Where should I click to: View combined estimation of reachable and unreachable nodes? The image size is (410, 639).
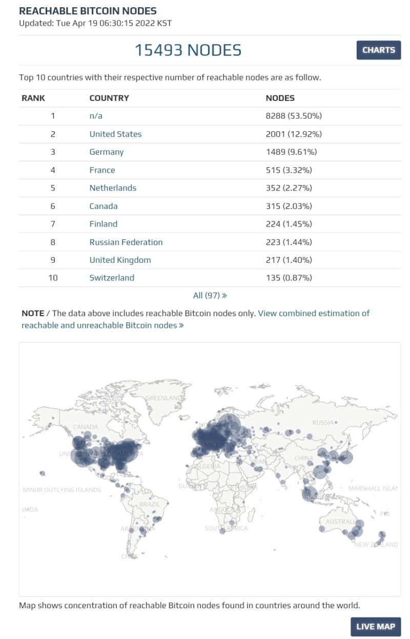tap(195, 319)
